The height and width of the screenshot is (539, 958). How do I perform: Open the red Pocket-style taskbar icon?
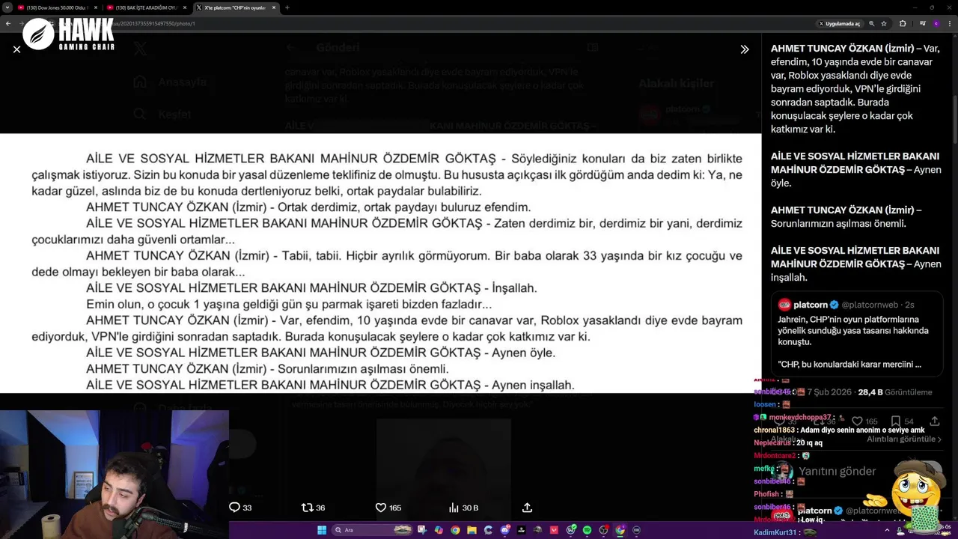click(x=554, y=530)
